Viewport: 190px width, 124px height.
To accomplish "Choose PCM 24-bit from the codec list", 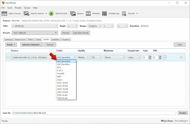I will point(66,98).
